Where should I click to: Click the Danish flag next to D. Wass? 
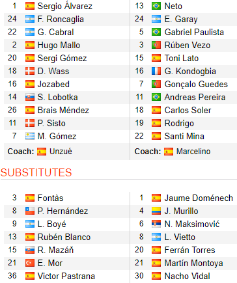pos(30,71)
